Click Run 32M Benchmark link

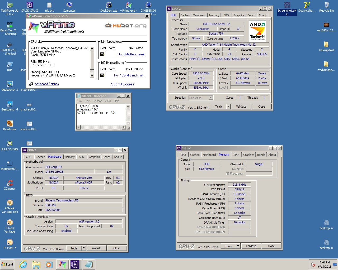click(131, 54)
